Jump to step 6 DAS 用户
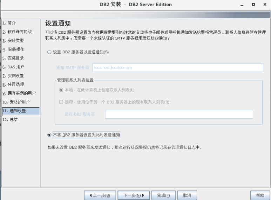The height and width of the screenshot is (200, 271). pos(13,67)
